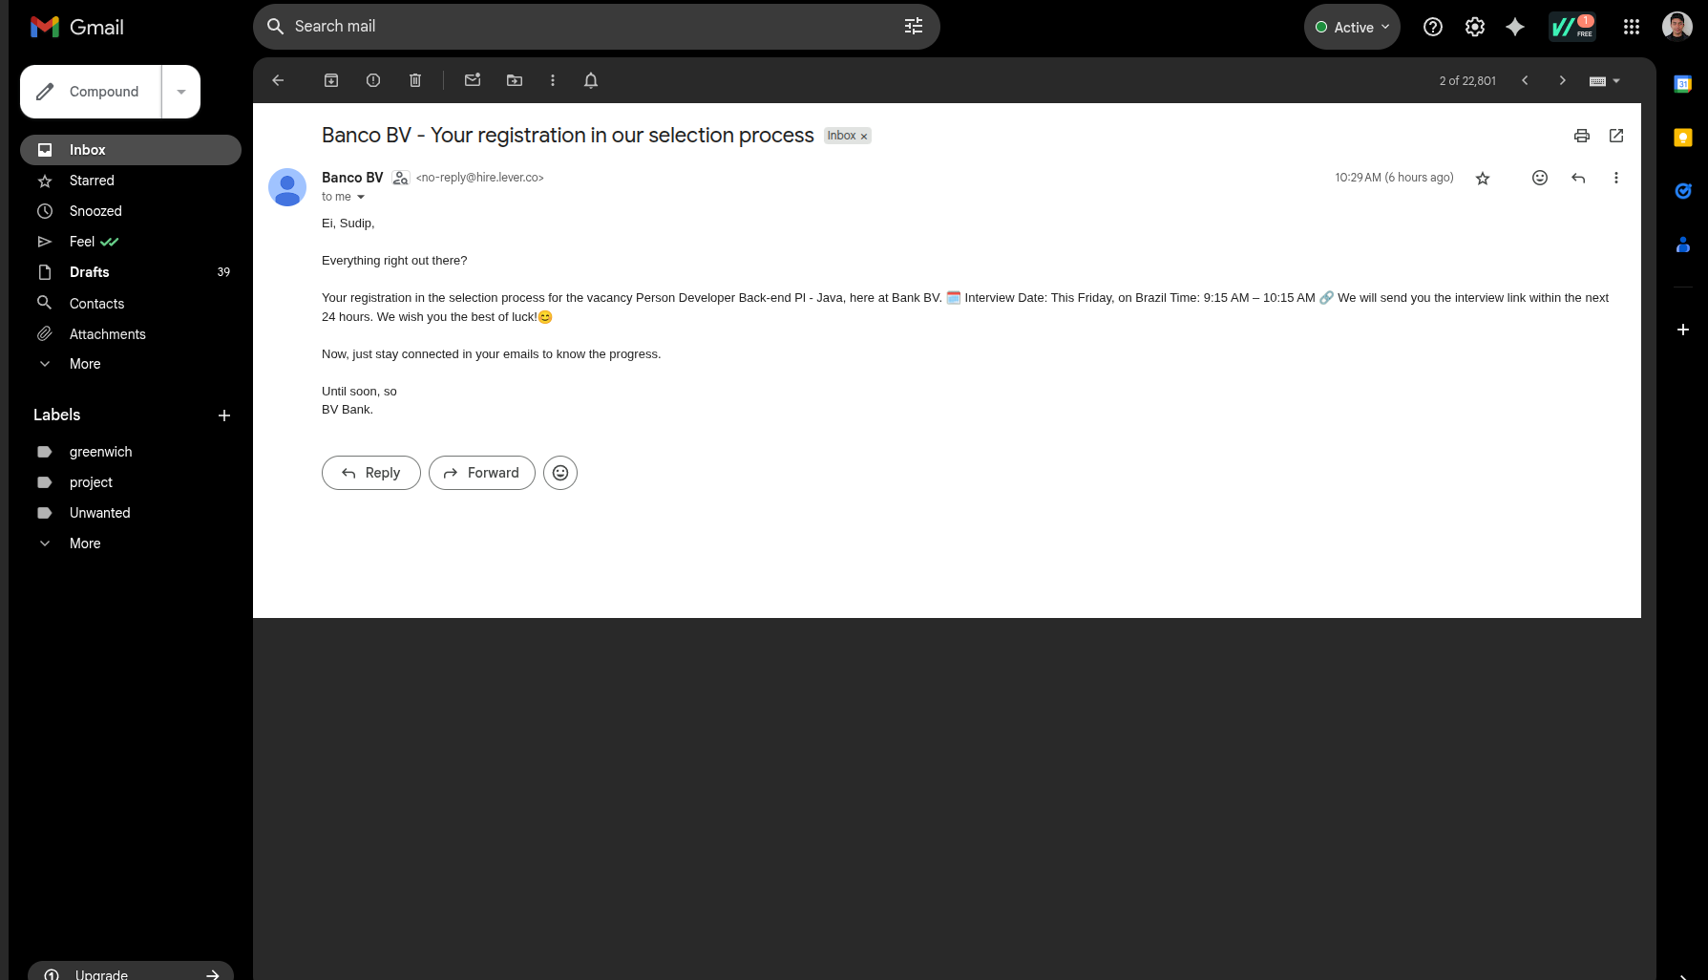
Task: Open the Unwanted label
Action: click(x=131, y=513)
